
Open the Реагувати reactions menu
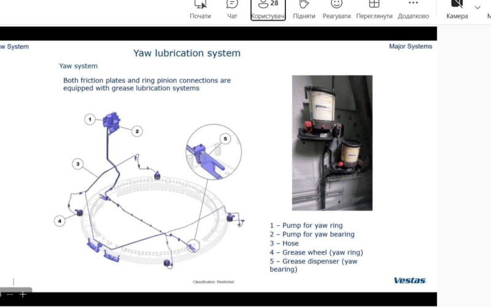click(336, 10)
